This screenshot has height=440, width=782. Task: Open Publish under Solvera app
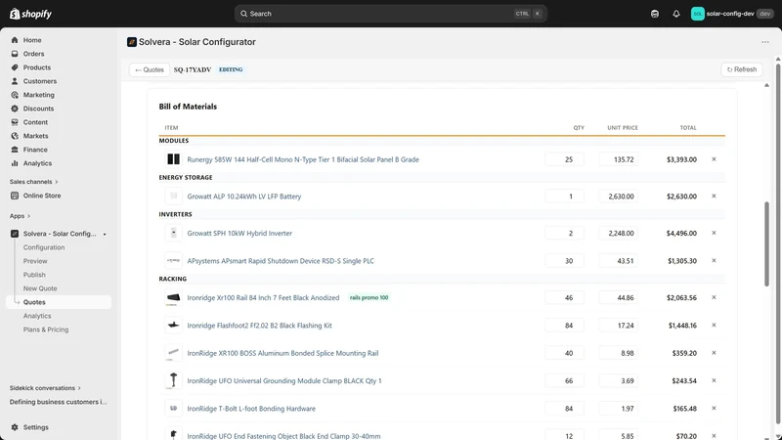tap(34, 275)
